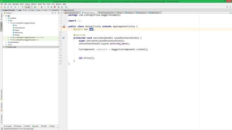The height and width of the screenshot is (130, 232).
Task: Click the red Stop button in toolbar
Action: point(55,7)
